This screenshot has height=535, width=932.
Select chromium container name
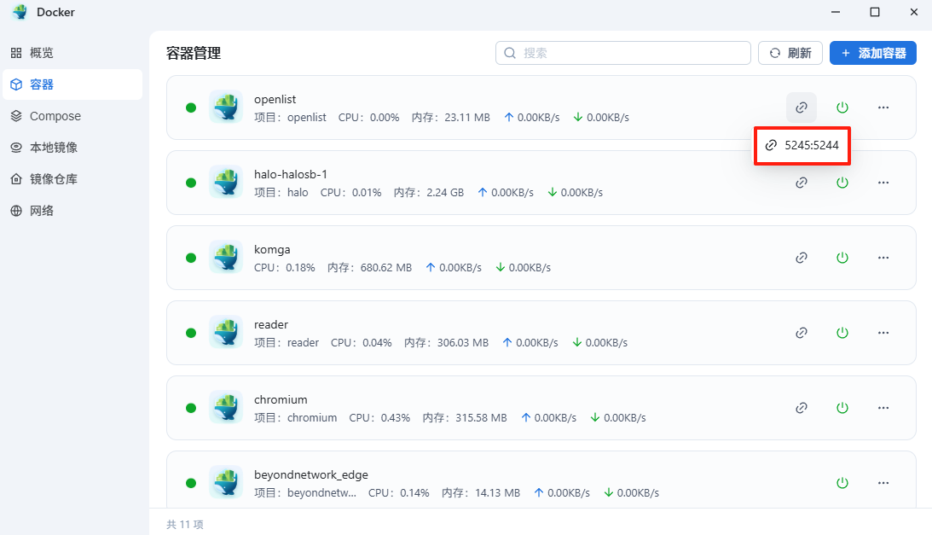pyautogui.click(x=281, y=399)
